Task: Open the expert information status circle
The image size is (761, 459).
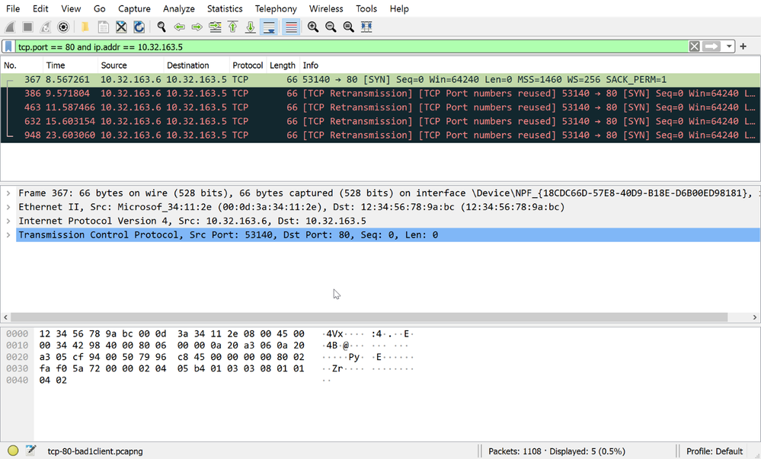Action: [x=13, y=451]
